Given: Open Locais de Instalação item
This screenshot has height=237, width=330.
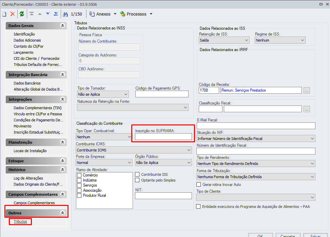Looking at the screenshot, I should 30,151.
